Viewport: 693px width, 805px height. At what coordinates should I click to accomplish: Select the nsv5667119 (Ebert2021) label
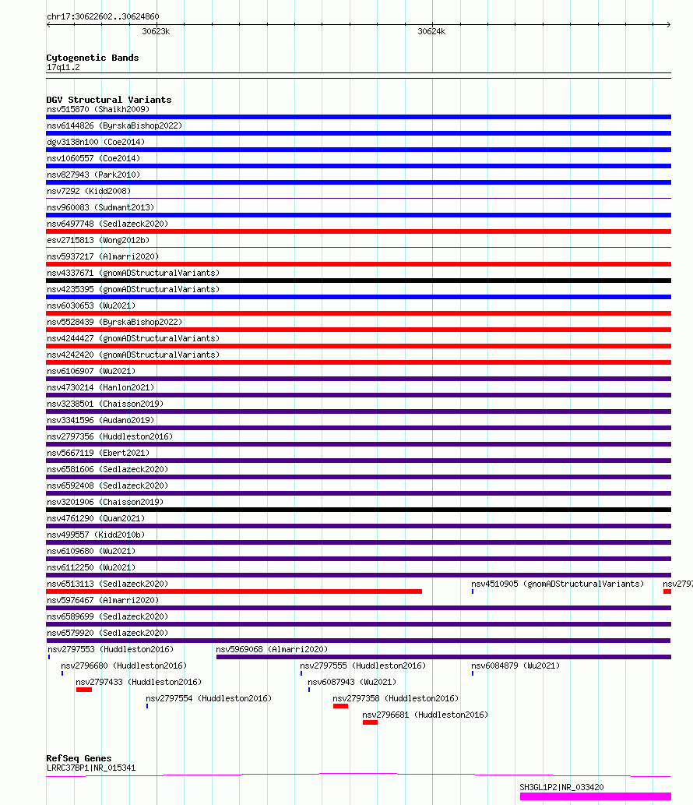(x=98, y=454)
